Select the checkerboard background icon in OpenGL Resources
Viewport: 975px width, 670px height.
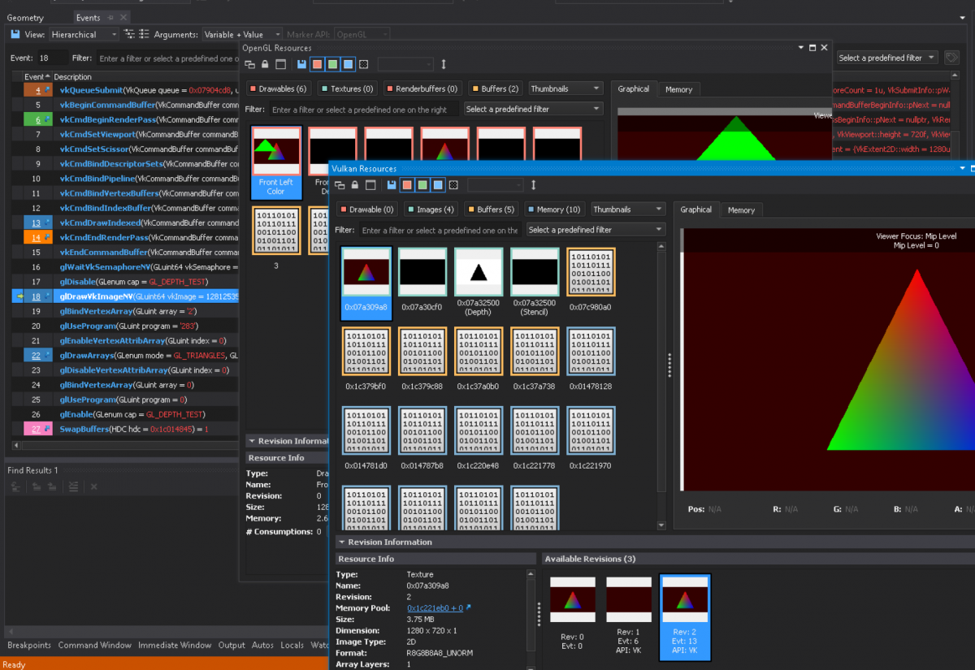[x=363, y=64]
